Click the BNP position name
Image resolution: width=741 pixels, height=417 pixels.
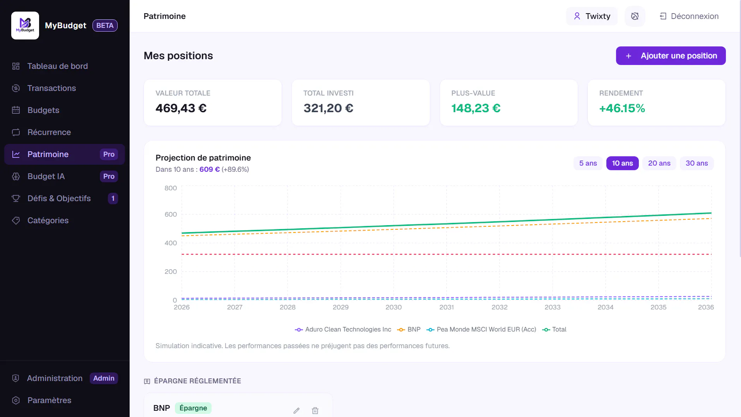point(161,408)
